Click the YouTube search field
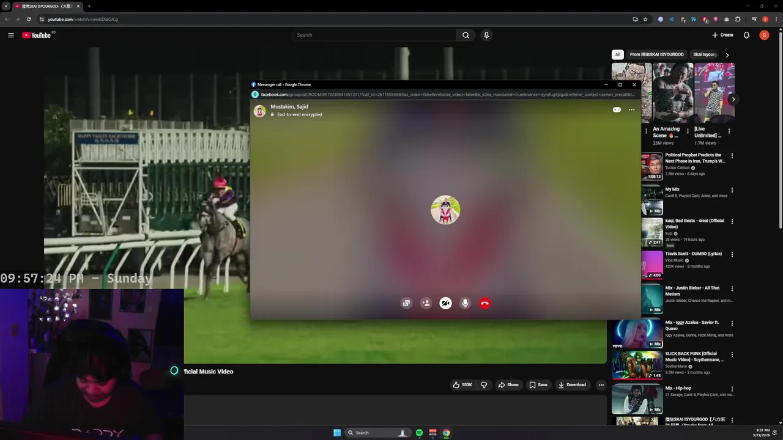 pos(374,35)
